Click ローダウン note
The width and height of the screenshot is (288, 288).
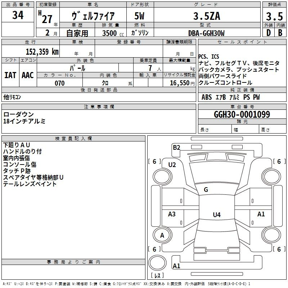pyautogui.click(x=19, y=114)
